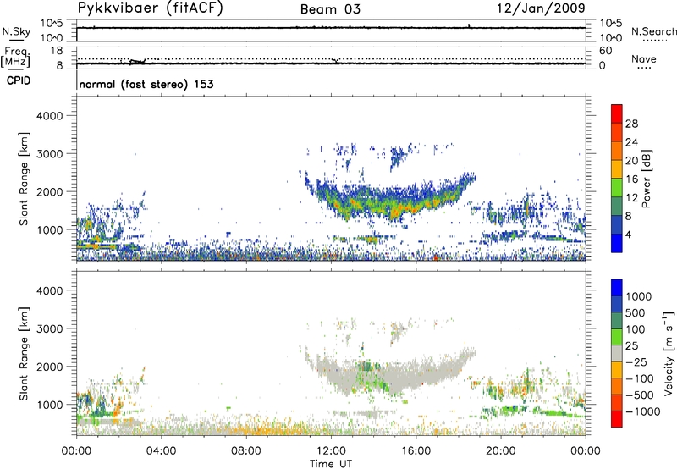
Task: Click the 'Velocity [m s⁻¹]' colorbar title
Action: 669,353
